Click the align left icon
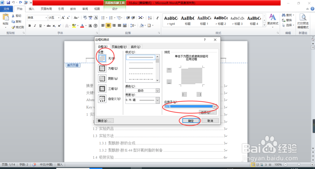 pyautogui.click(x=103, y=25)
